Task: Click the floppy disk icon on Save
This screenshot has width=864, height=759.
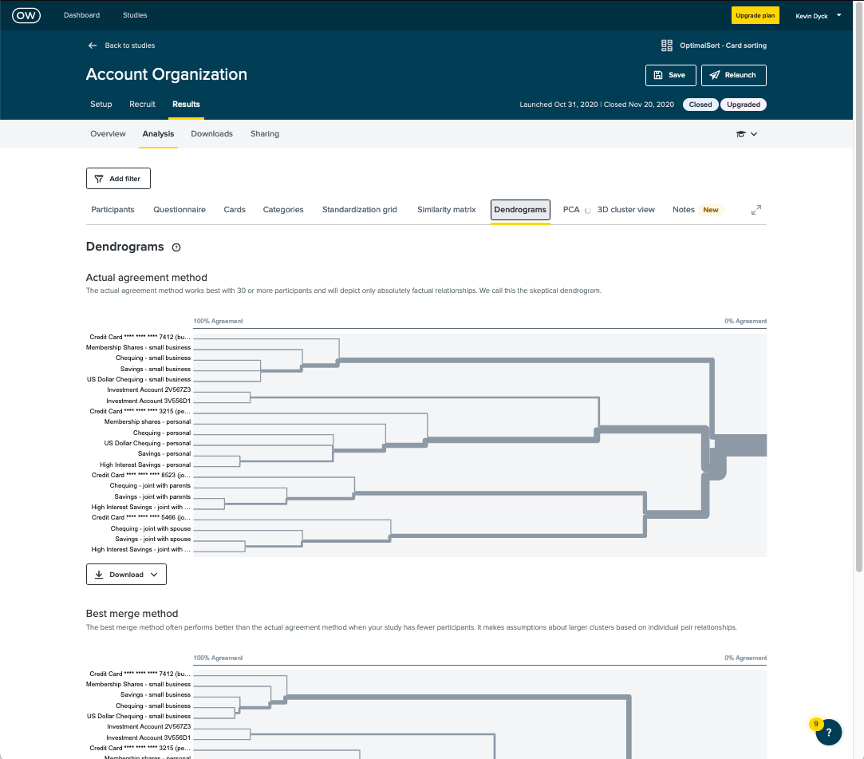Action: (657, 75)
